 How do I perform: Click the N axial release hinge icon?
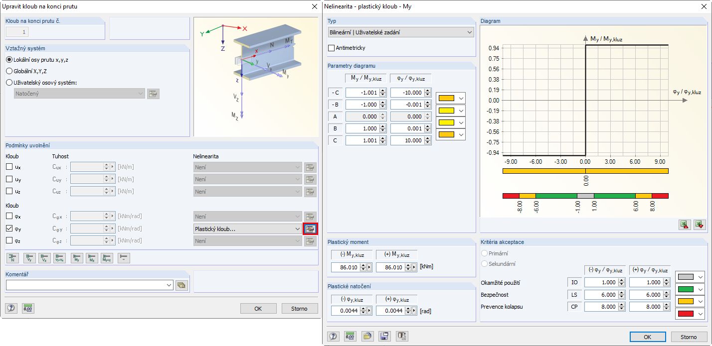pos(12,258)
